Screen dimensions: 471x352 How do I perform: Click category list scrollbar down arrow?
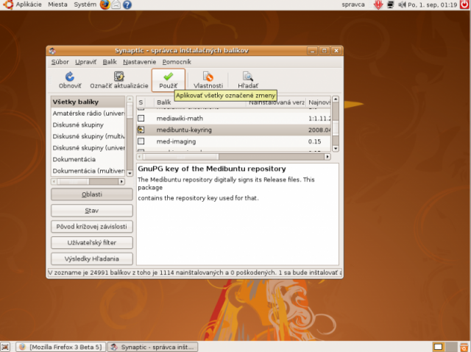130,173
